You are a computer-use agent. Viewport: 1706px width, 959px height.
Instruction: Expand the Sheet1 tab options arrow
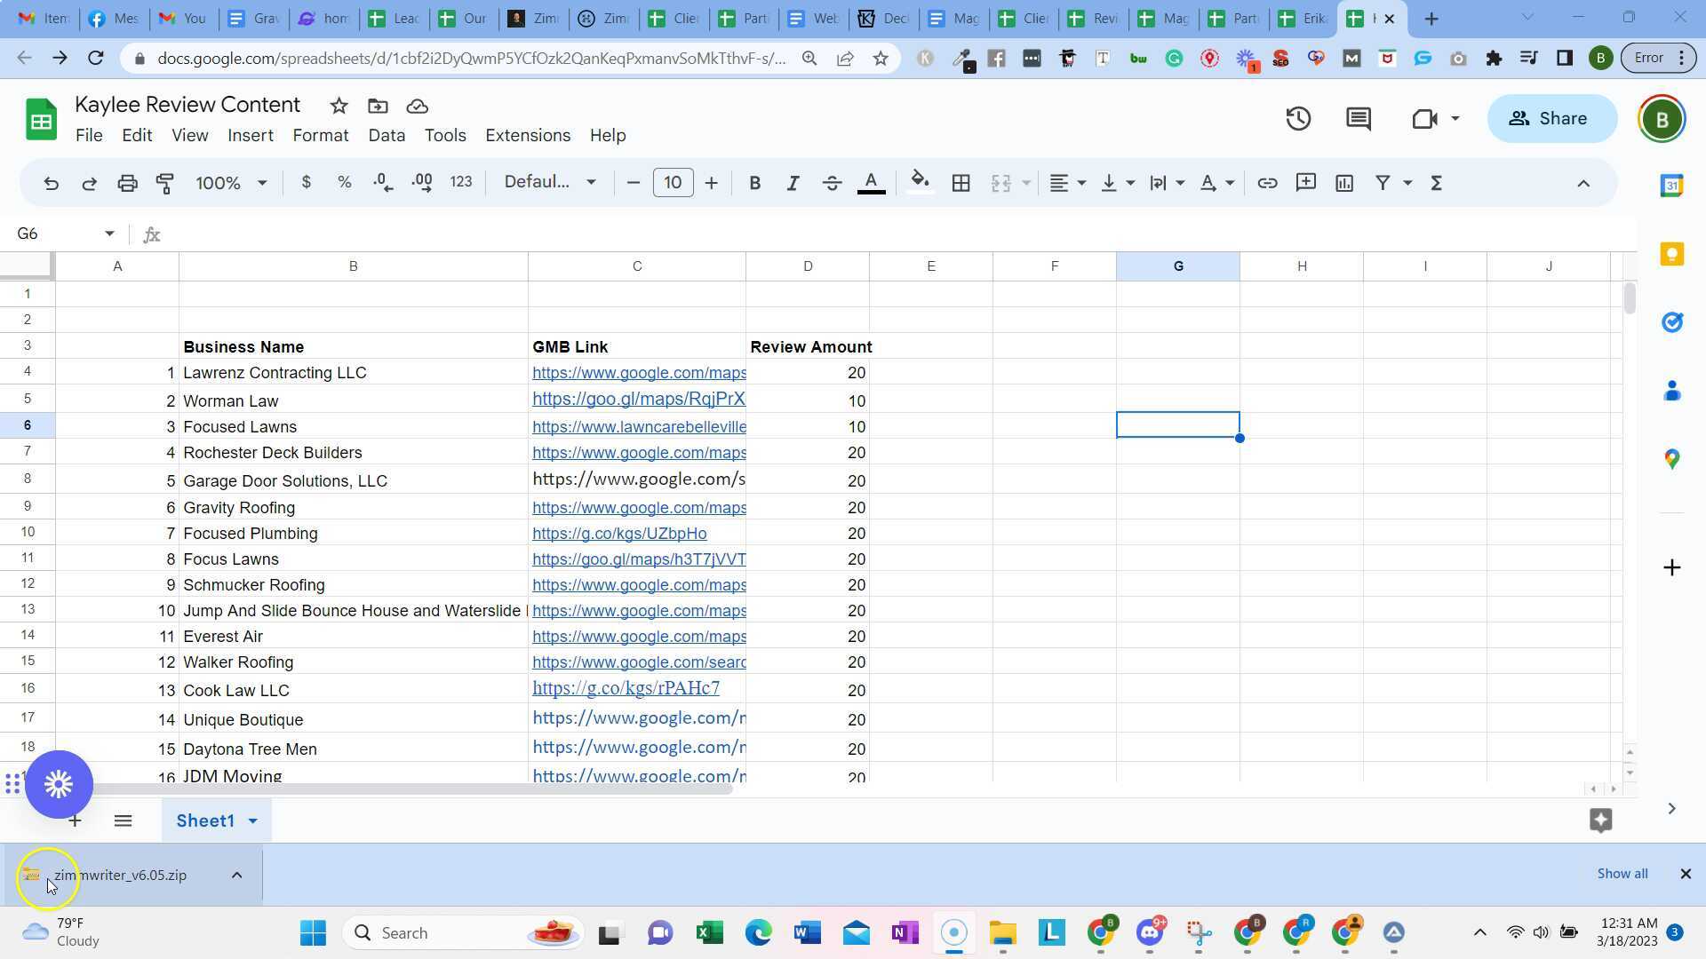(253, 821)
